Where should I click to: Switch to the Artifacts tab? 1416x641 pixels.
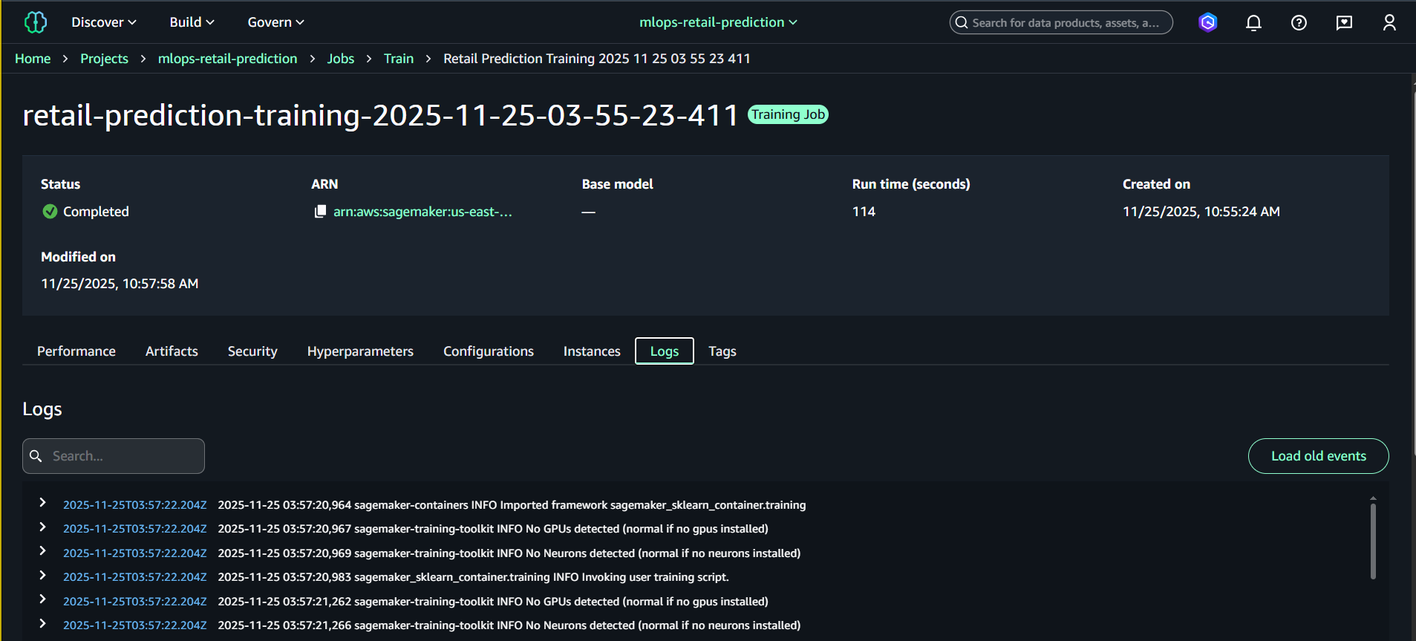coord(172,351)
